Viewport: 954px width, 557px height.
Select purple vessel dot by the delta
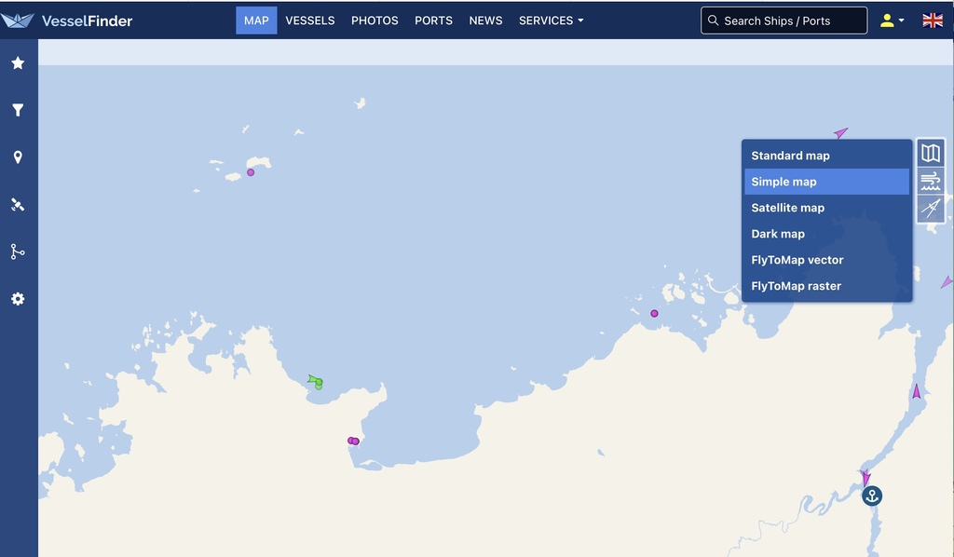tap(654, 314)
